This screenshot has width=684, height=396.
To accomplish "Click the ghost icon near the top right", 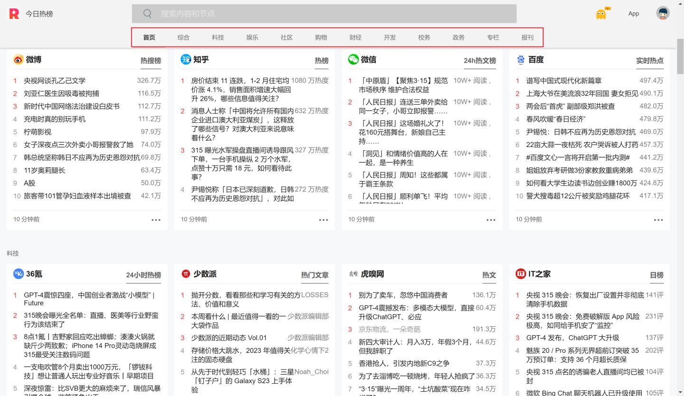I will 601,13.
